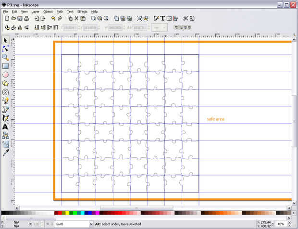Click the Save floppy disk icon
Screen dimensions: 298x229
[20, 18]
